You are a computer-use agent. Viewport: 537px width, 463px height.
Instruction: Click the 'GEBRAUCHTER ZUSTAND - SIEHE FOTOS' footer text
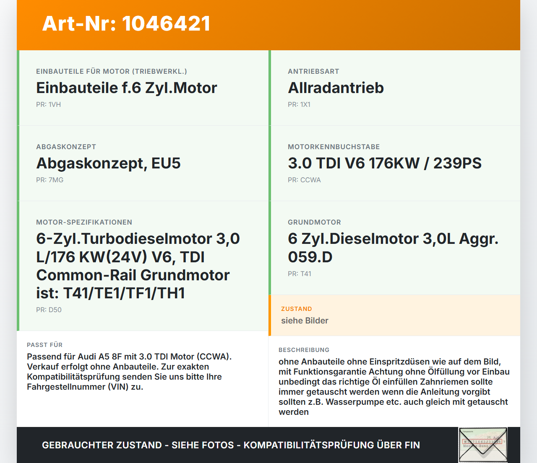click(x=231, y=445)
